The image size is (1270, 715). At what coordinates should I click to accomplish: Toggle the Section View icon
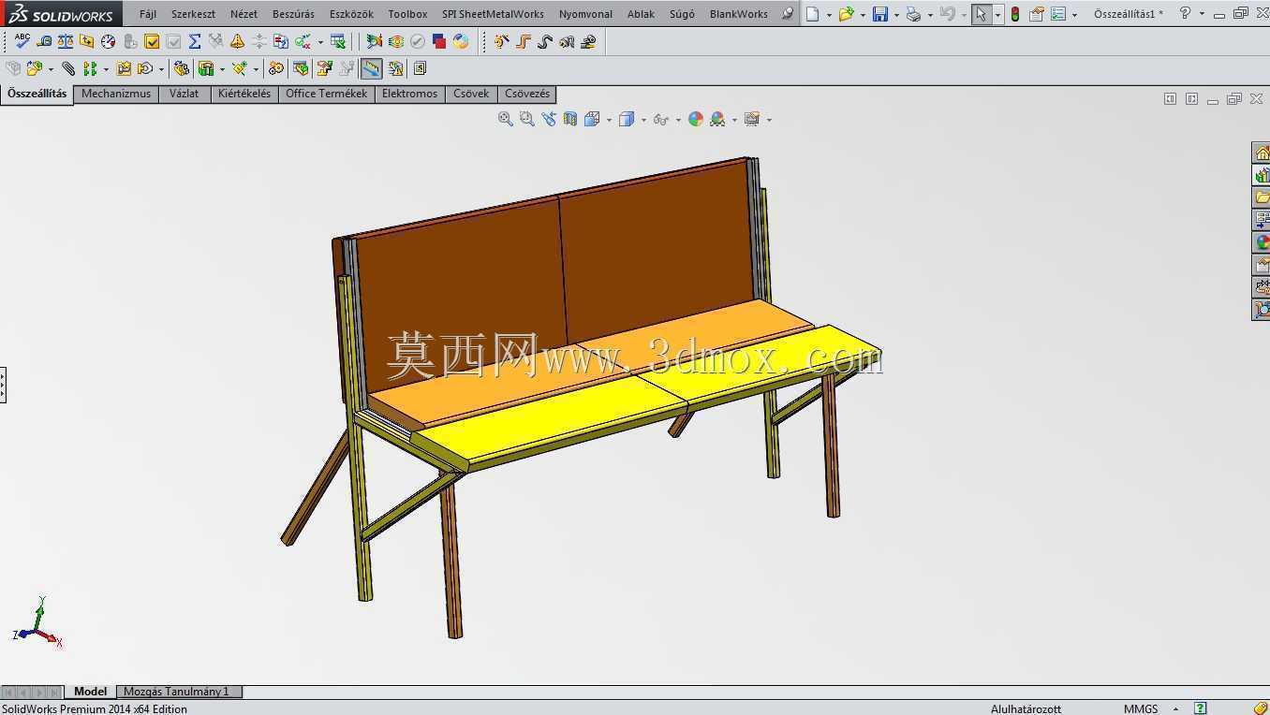point(570,119)
